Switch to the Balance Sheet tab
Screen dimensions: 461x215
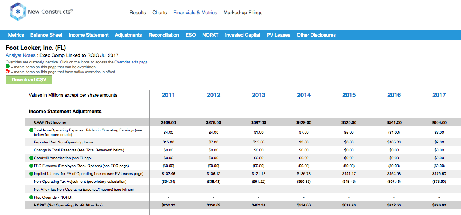click(46, 35)
